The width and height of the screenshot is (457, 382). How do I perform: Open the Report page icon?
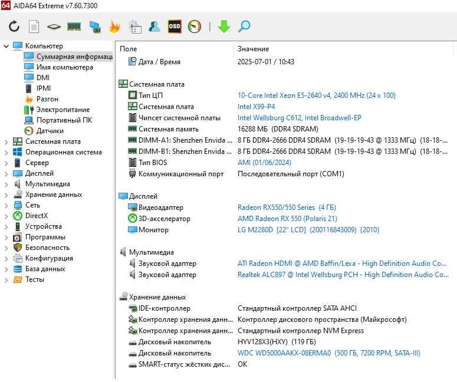[x=34, y=27]
